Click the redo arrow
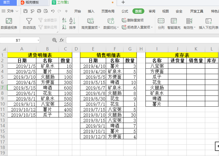 pyautogui.click(x=59, y=11)
